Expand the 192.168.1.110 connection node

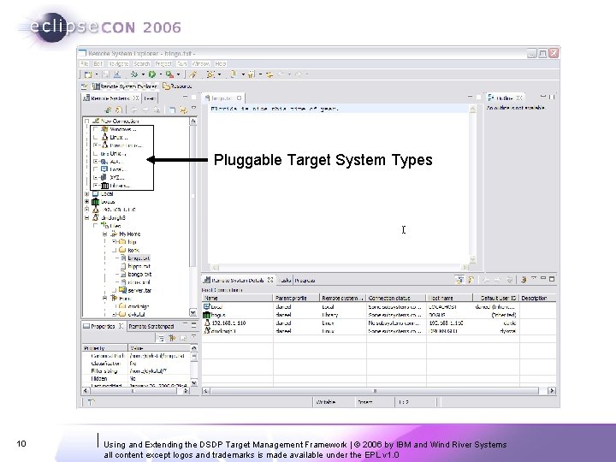point(86,210)
